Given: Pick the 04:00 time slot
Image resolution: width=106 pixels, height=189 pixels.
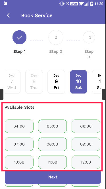Looking at the screenshot, I should 19,126.
